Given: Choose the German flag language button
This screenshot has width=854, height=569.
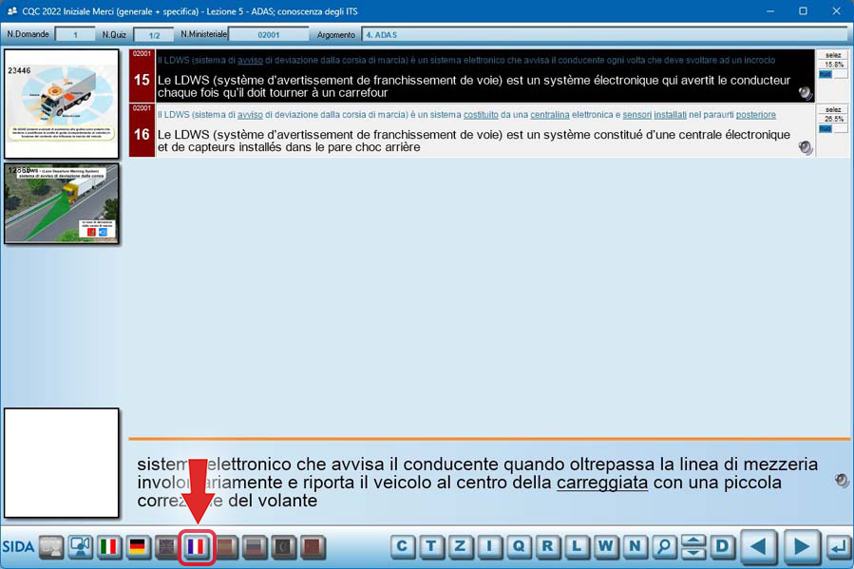Looking at the screenshot, I should (139, 547).
